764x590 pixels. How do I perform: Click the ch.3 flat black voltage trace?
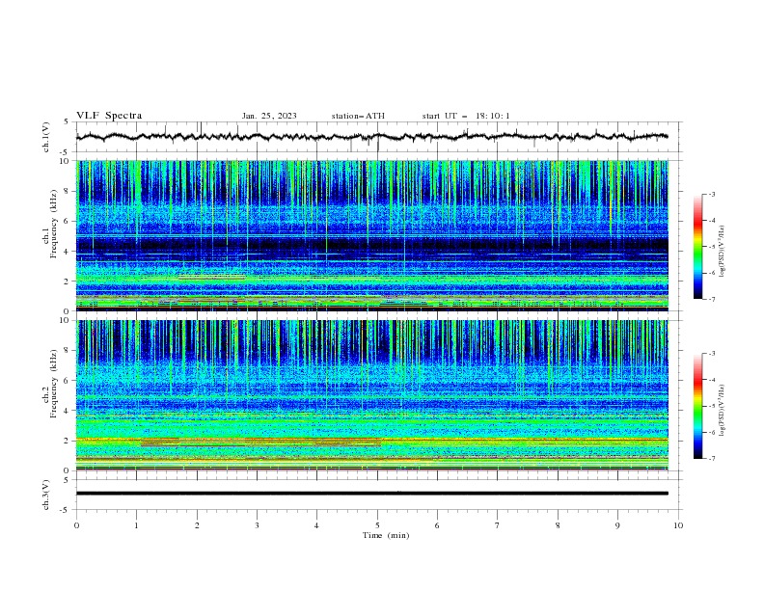click(371, 494)
